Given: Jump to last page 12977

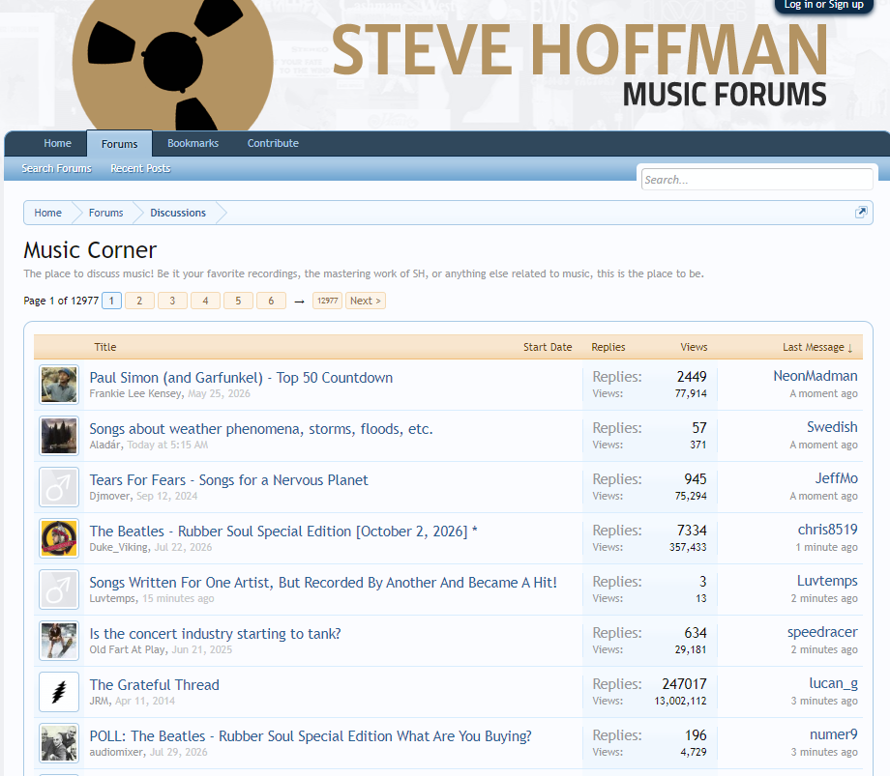Looking at the screenshot, I should (328, 301).
